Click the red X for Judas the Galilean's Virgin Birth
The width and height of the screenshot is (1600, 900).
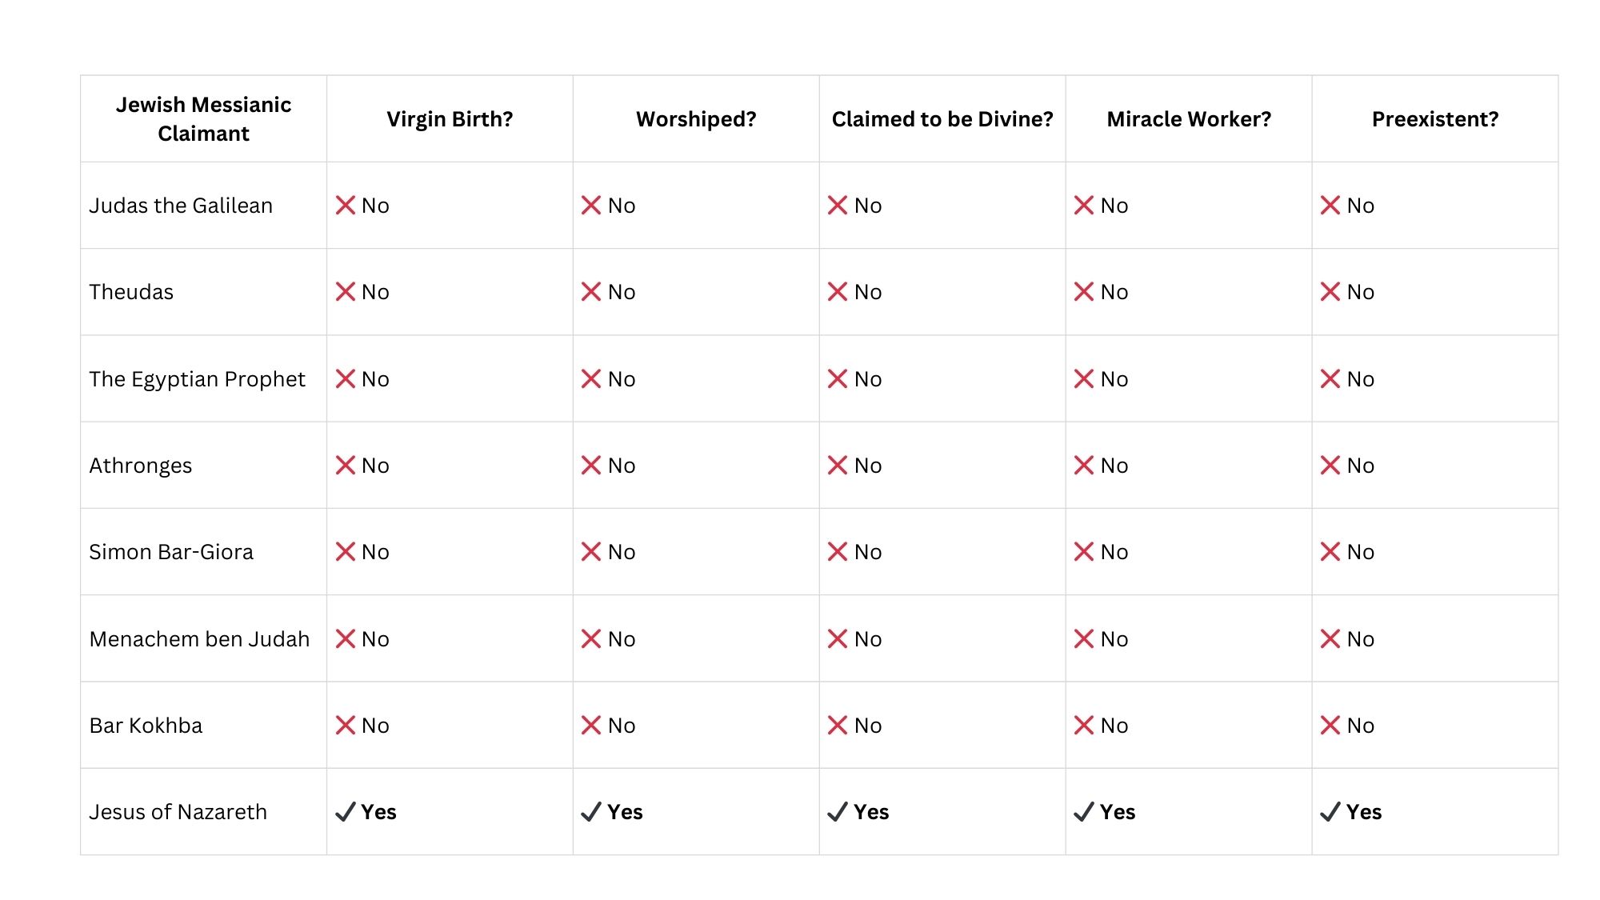345,206
